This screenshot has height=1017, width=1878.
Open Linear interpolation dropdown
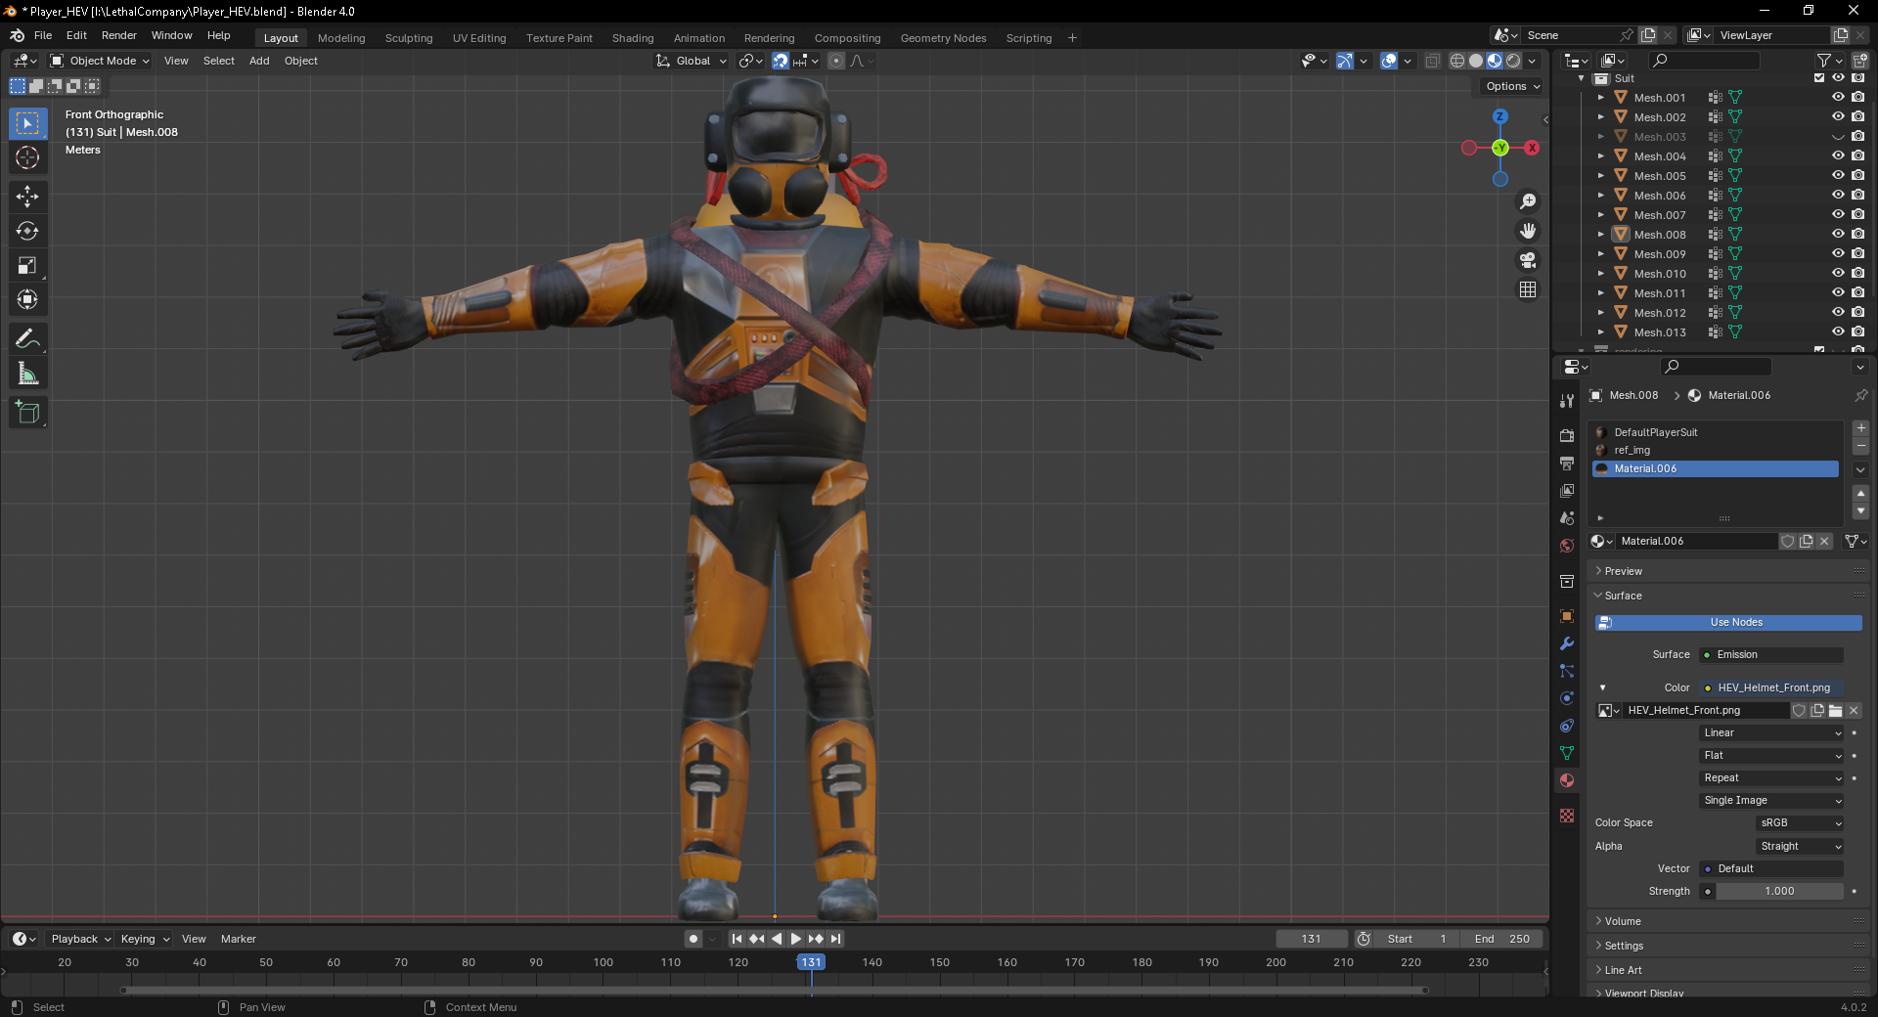pos(1771,733)
